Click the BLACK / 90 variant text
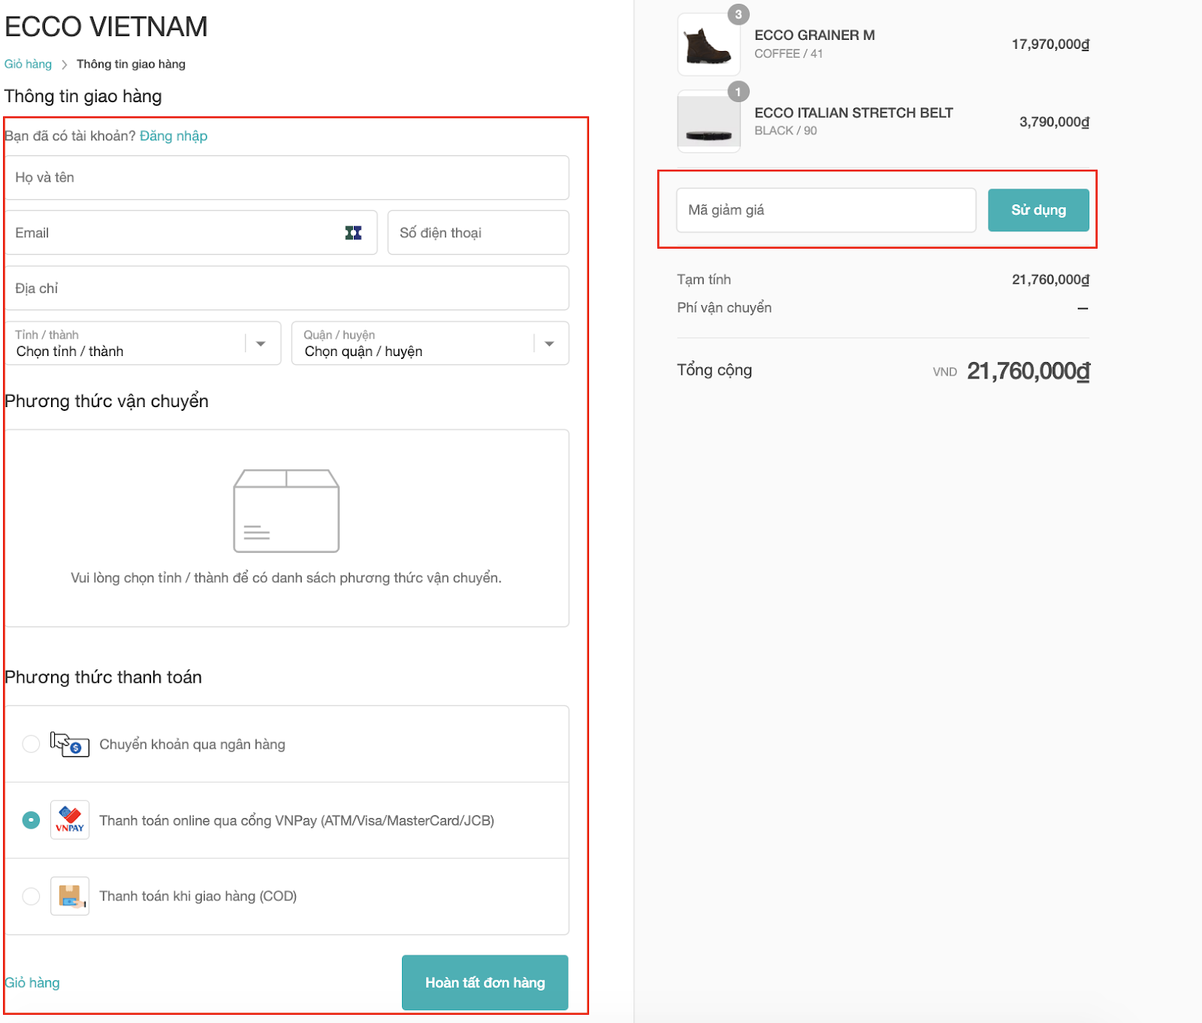The image size is (1202, 1023). [x=786, y=131]
